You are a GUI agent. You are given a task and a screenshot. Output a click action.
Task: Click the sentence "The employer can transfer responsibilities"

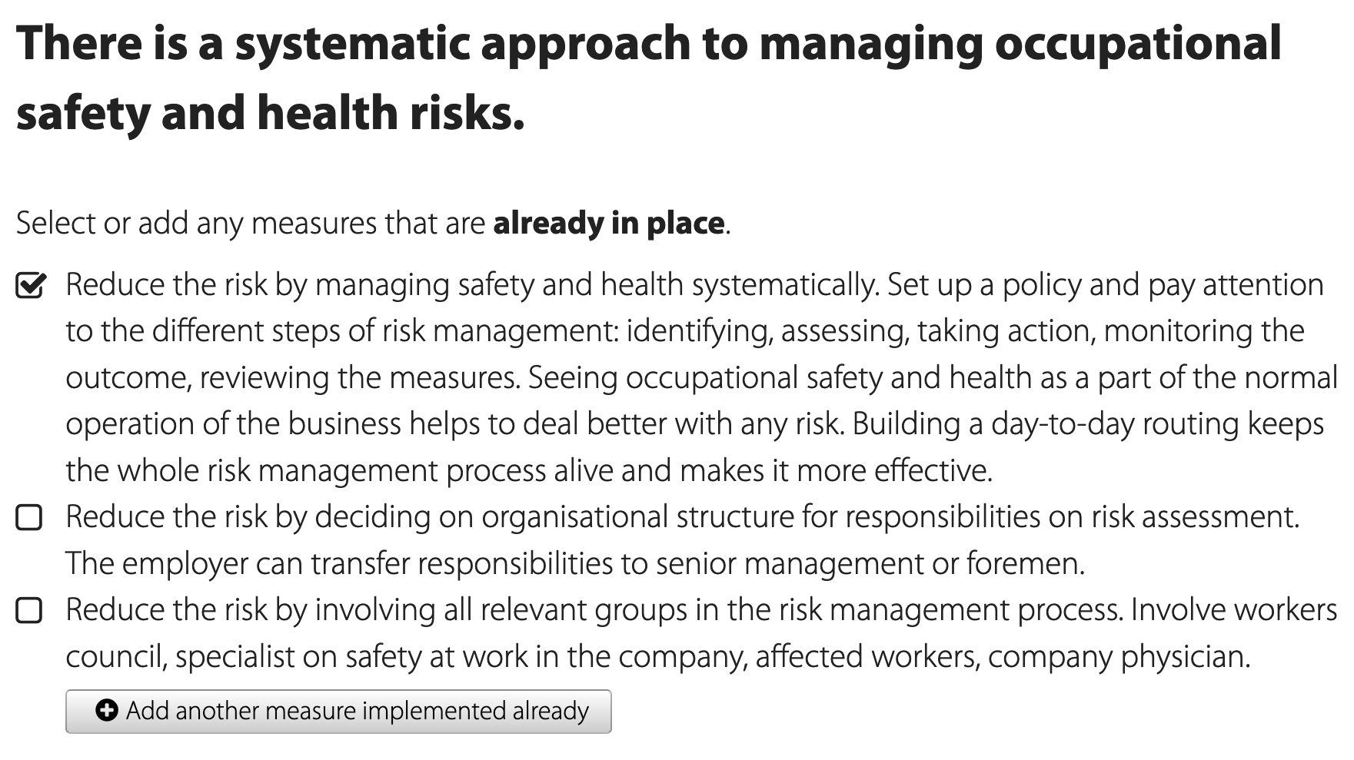(574, 564)
